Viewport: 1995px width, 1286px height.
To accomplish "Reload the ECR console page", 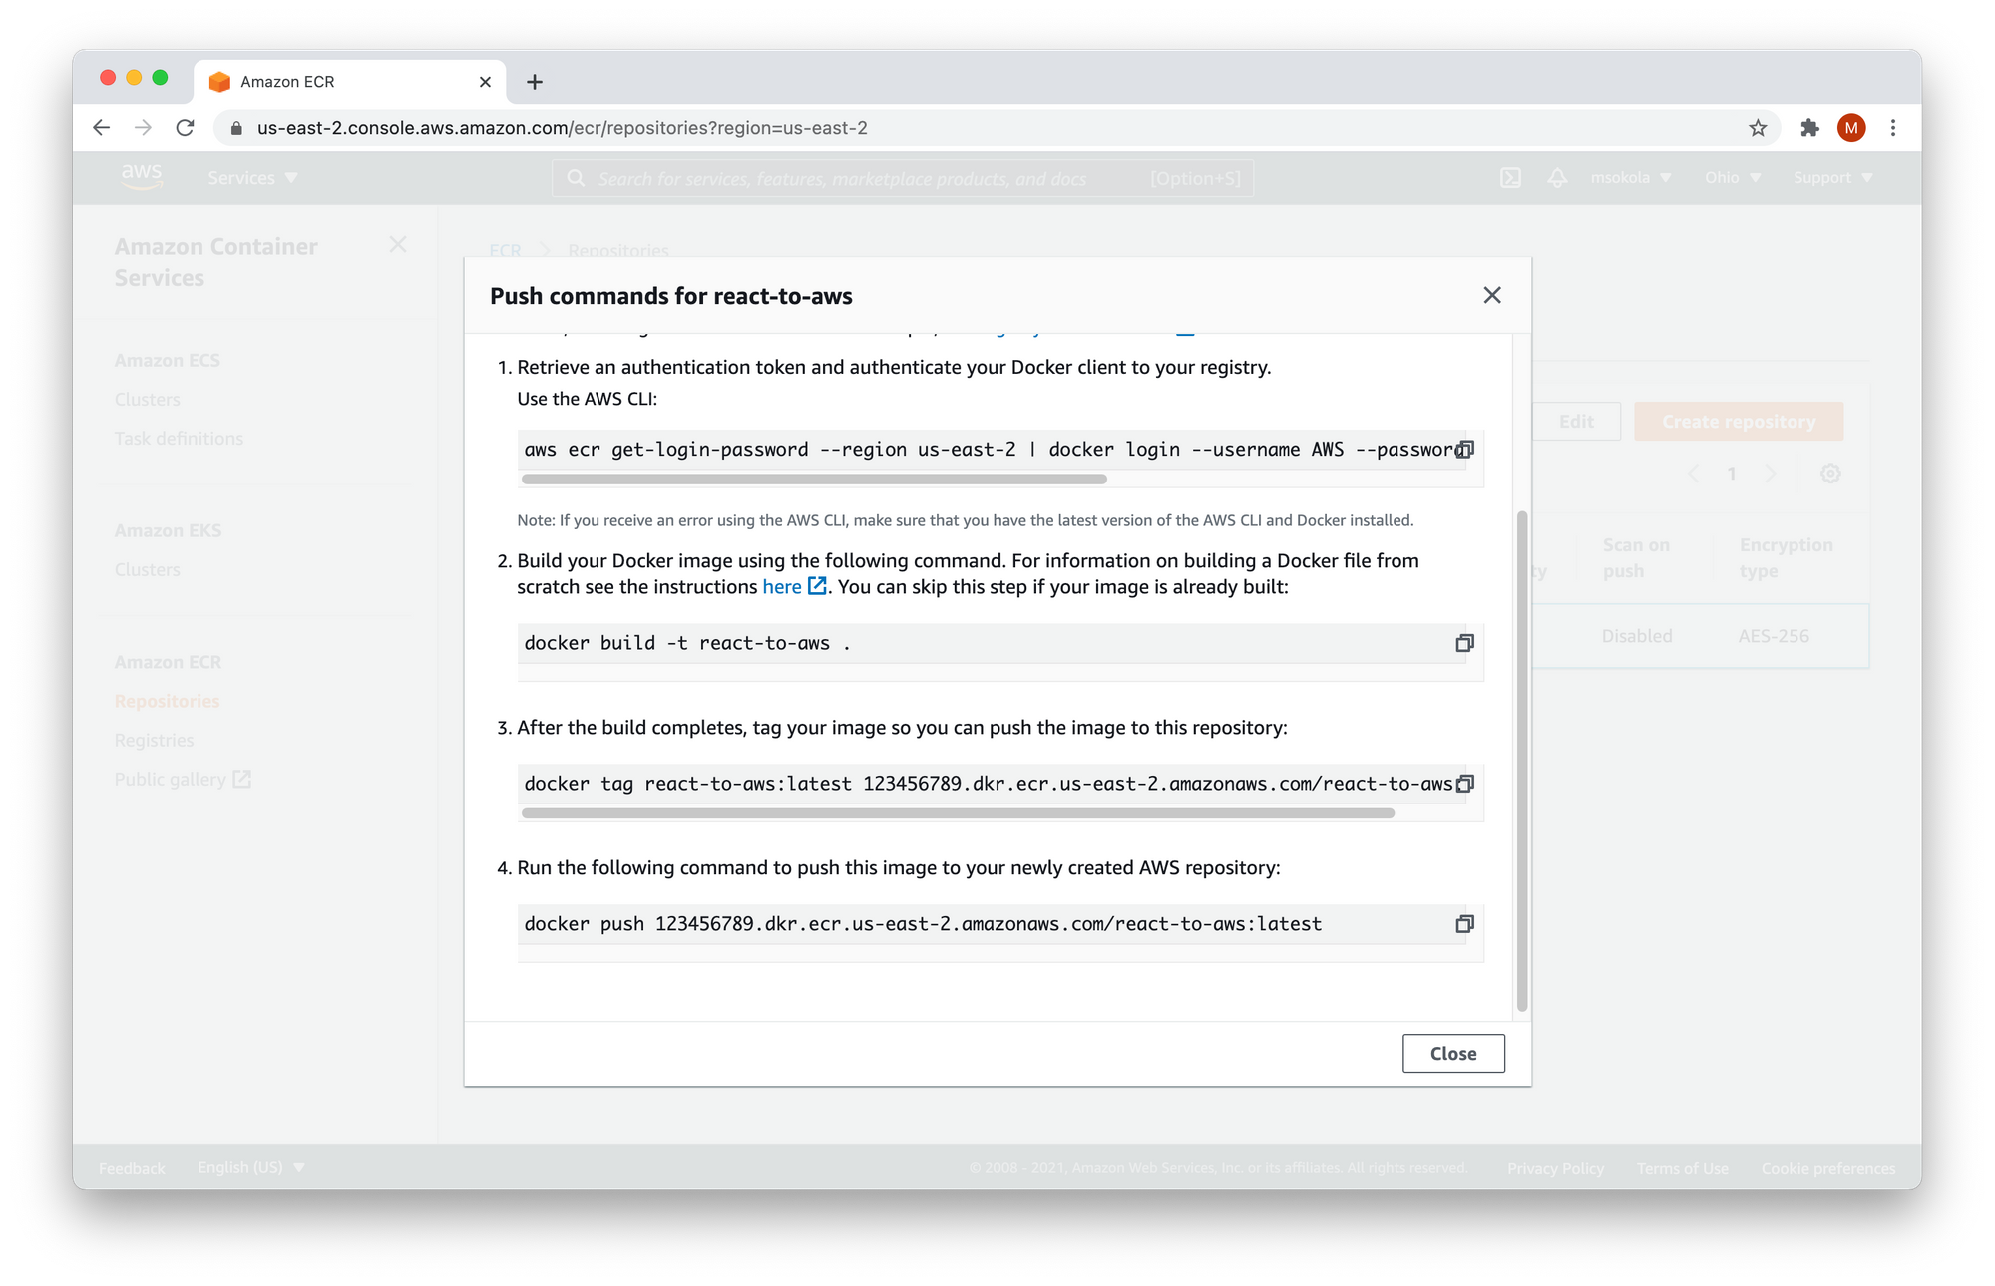I will click(185, 128).
